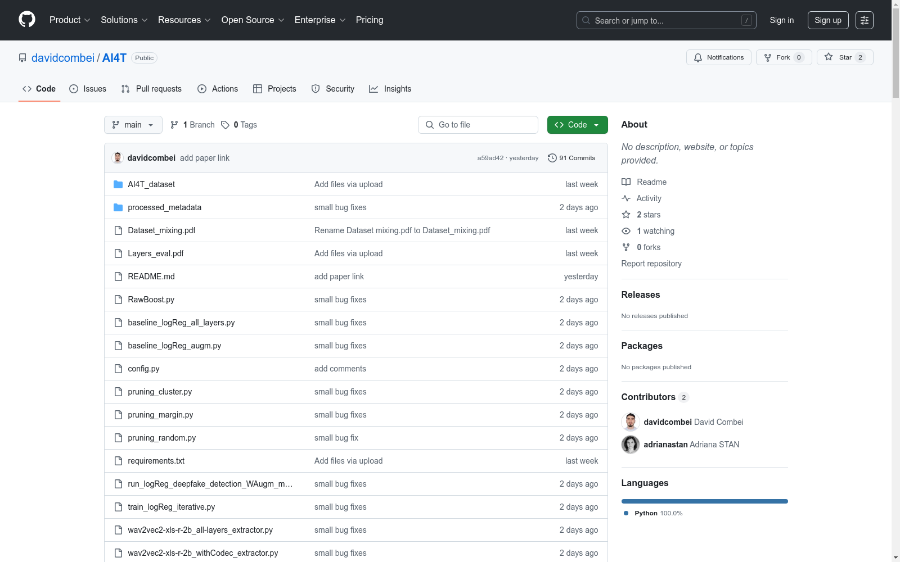Click the Python language bar
This screenshot has width=900, height=562.
pyautogui.click(x=705, y=501)
